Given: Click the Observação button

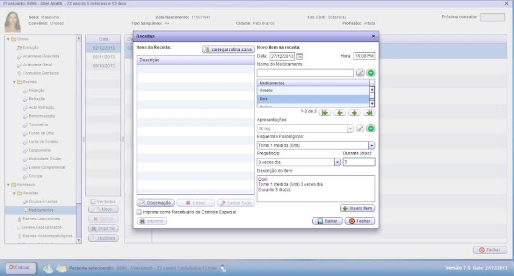Looking at the screenshot, I should coord(156,203).
